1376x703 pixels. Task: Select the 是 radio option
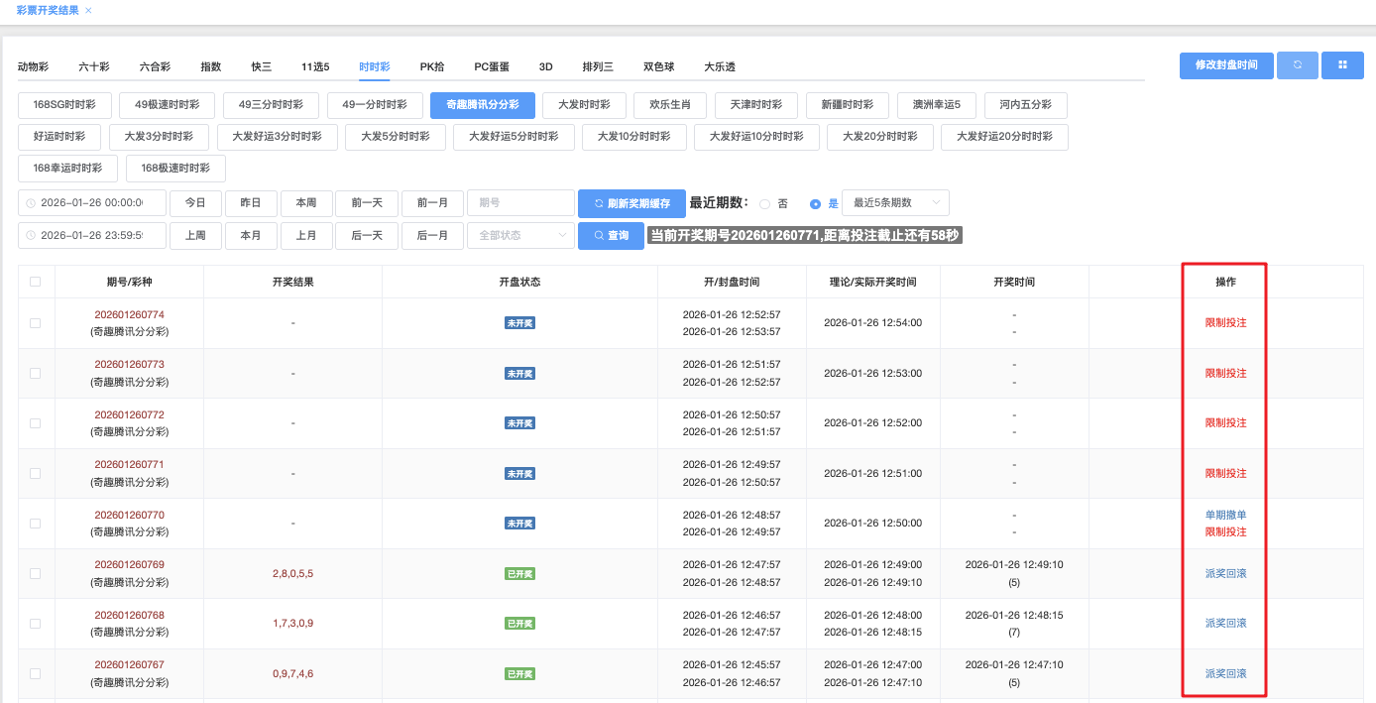coord(815,204)
